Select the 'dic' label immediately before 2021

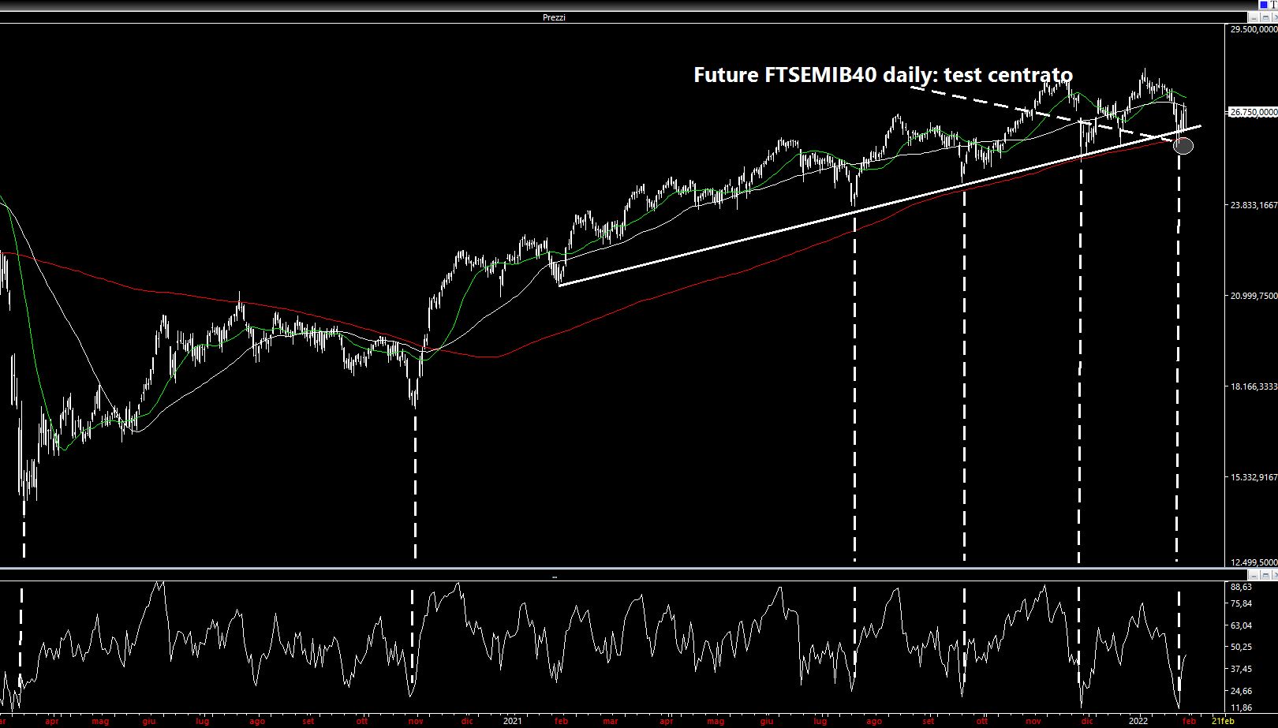point(468,721)
